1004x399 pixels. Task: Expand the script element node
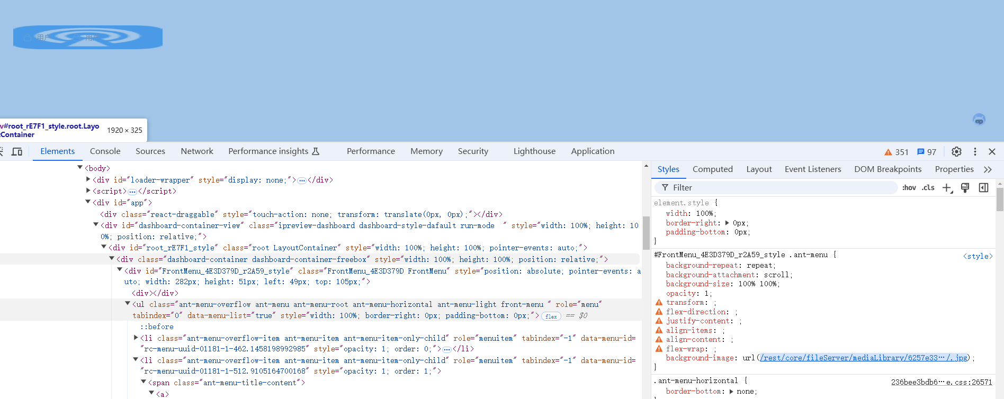tap(88, 191)
